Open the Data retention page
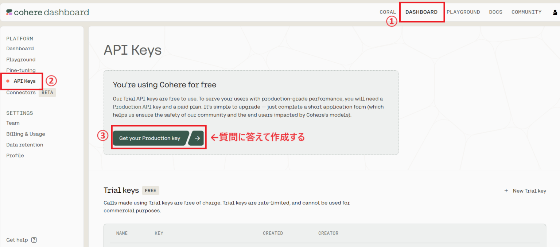The image size is (560, 247). click(x=24, y=145)
